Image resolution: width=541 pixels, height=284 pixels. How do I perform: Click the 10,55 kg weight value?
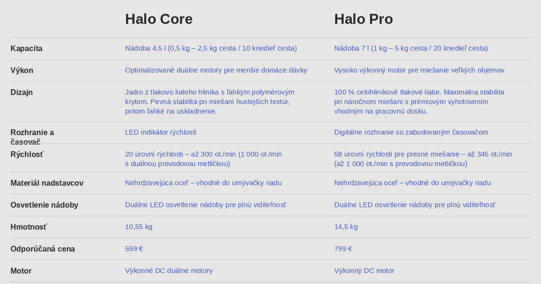coord(138,227)
